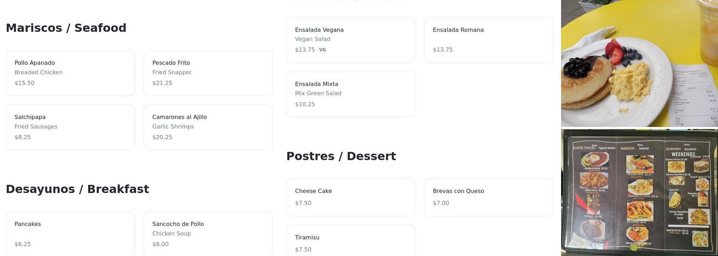Choose the Camarones al Ajillo card

coord(208,127)
